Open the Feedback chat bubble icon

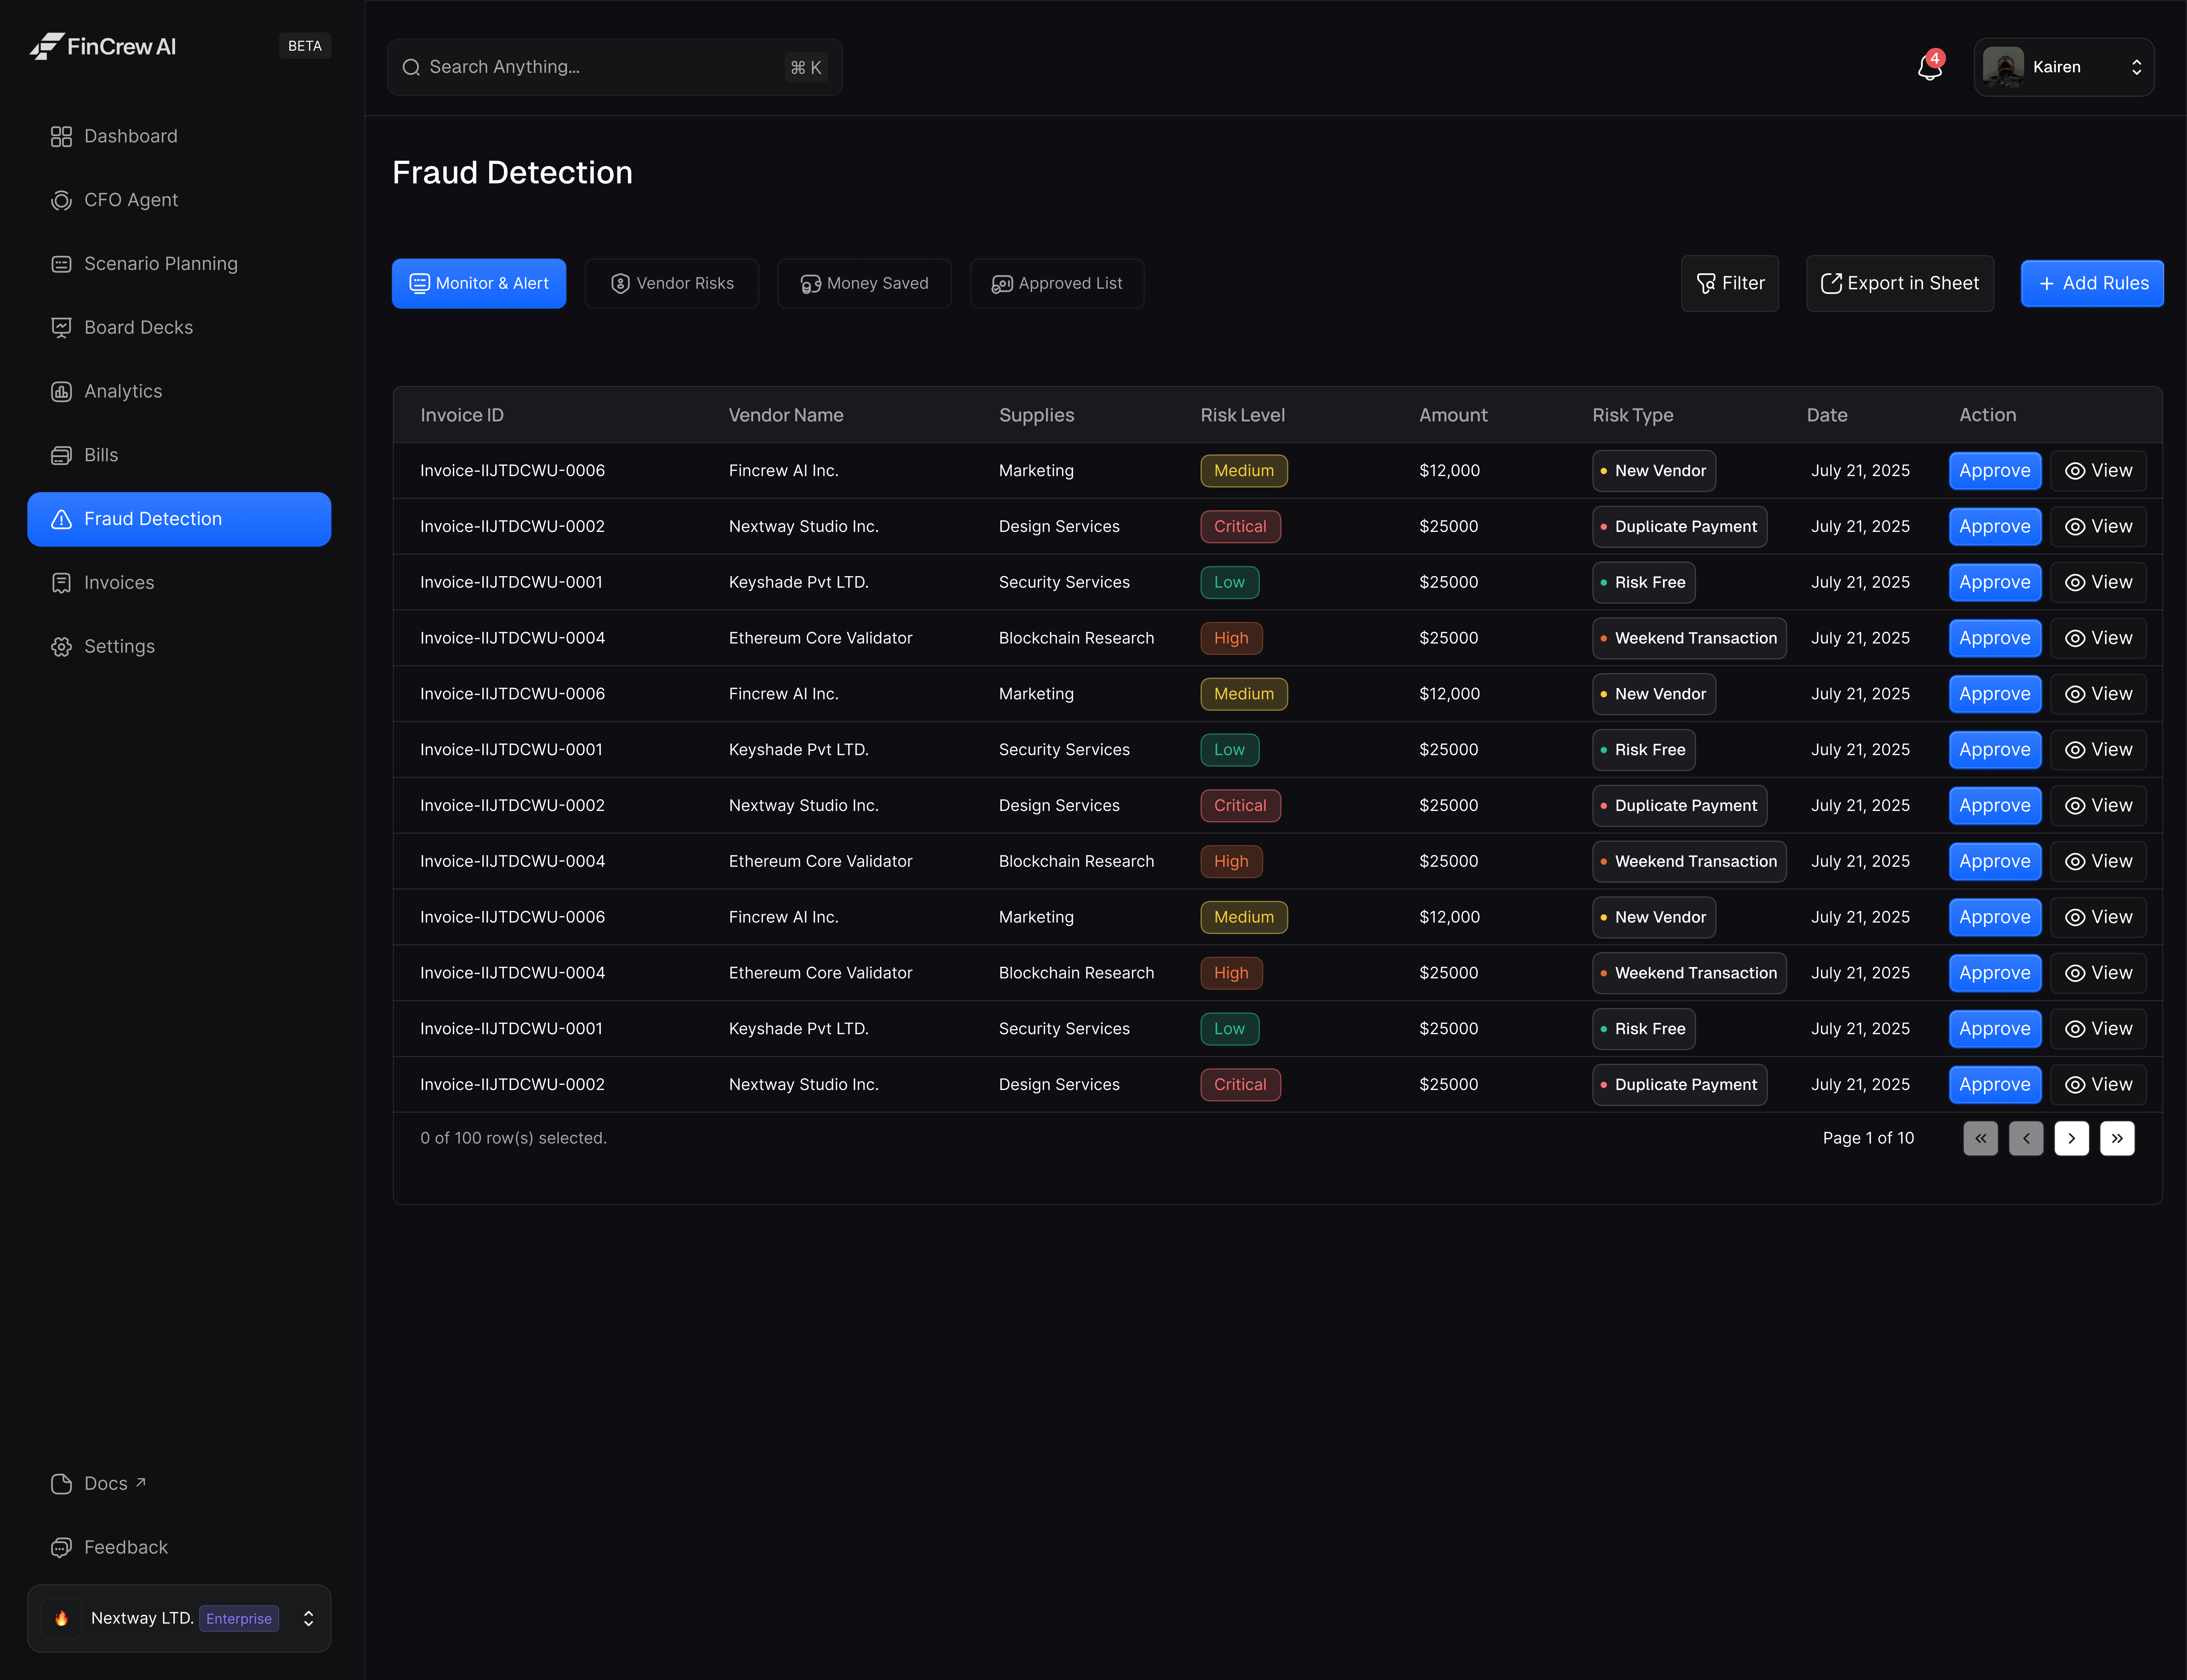click(61, 1548)
